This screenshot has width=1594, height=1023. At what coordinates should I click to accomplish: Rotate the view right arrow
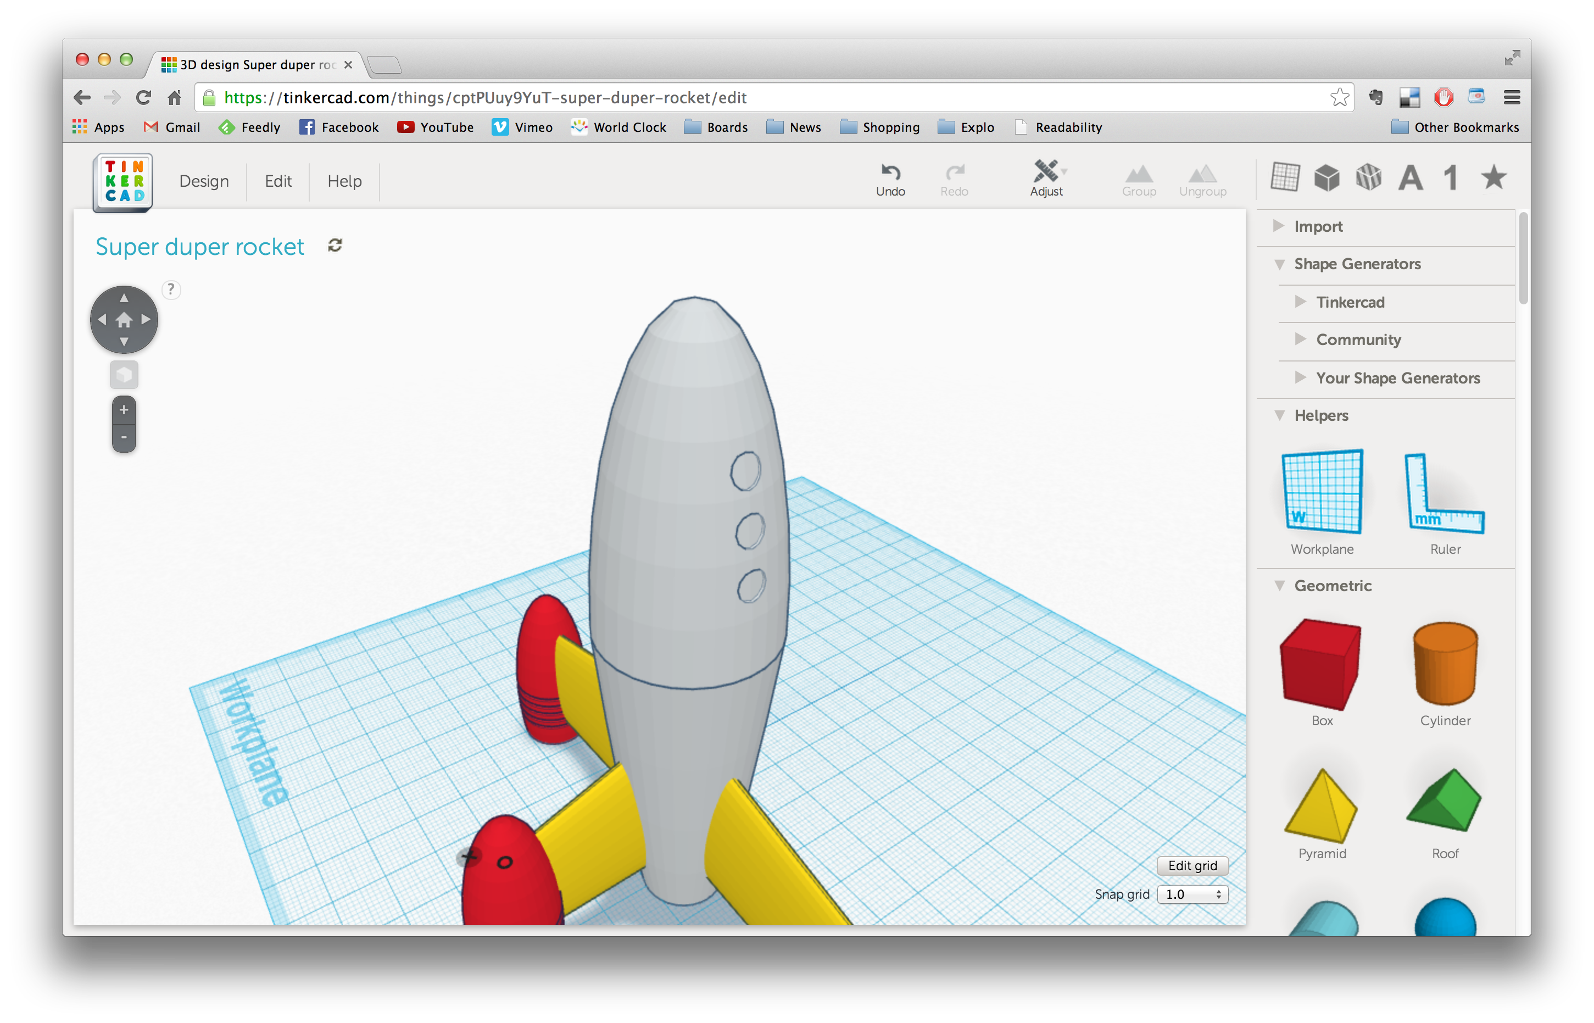click(146, 320)
